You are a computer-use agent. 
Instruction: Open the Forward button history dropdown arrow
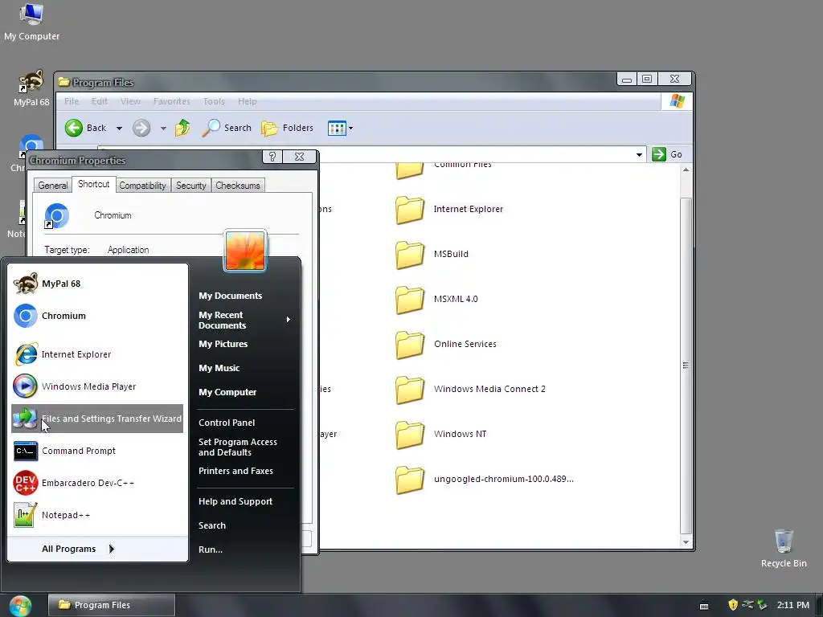(163, 128)
